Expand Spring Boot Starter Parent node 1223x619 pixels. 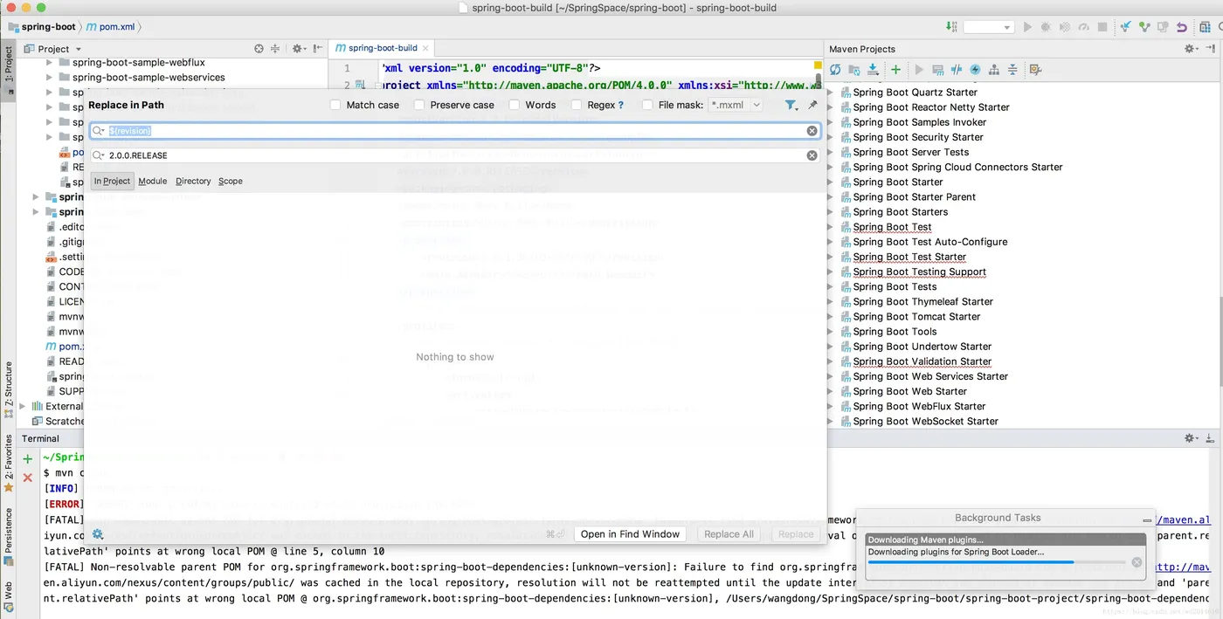coord(831,196)
